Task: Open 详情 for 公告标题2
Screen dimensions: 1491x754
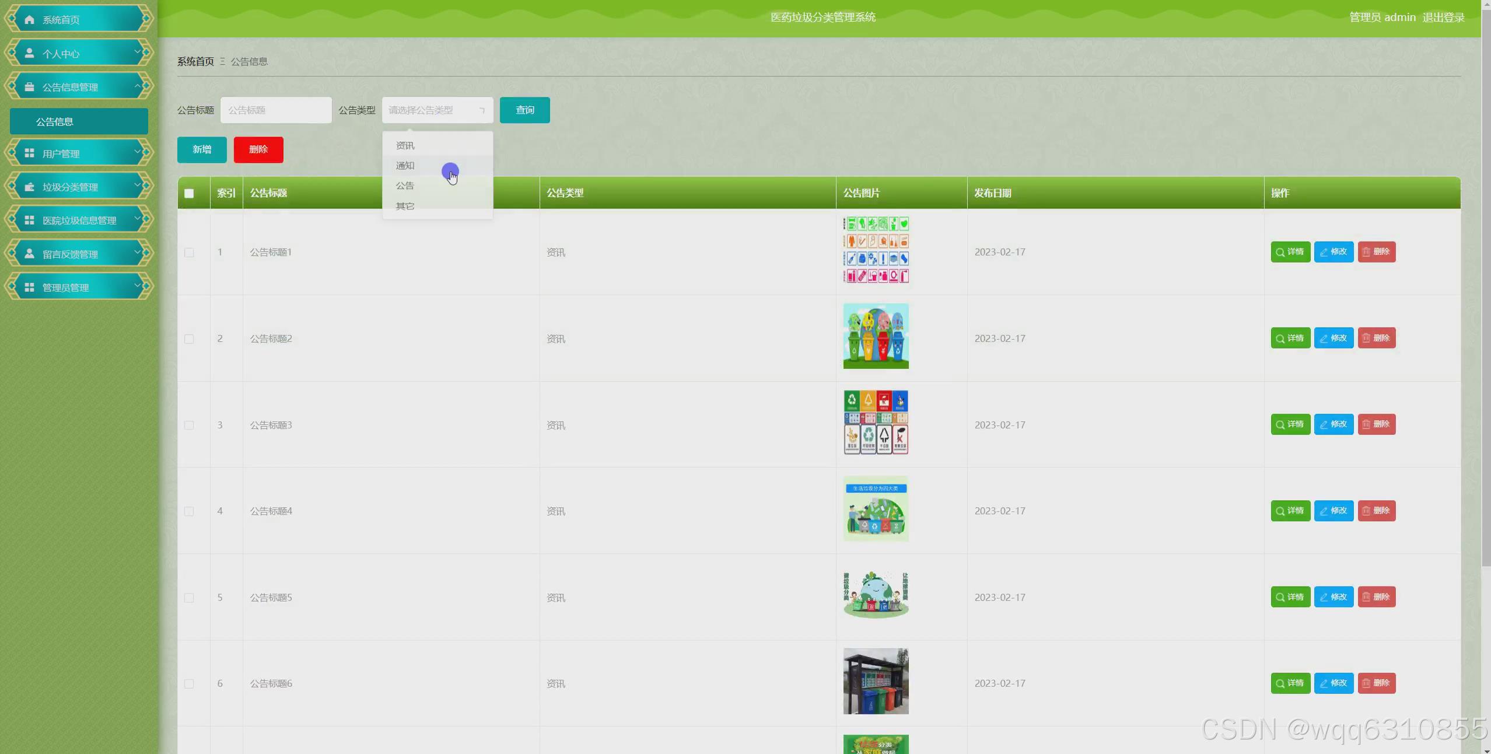Action: [1290, 338]
